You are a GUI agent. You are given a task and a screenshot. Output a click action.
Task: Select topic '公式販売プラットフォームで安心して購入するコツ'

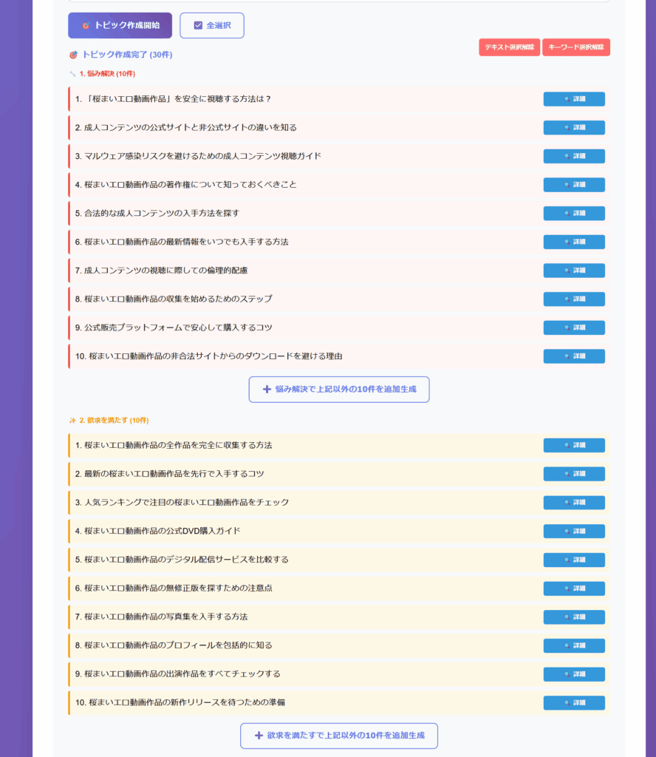point(173,327)
